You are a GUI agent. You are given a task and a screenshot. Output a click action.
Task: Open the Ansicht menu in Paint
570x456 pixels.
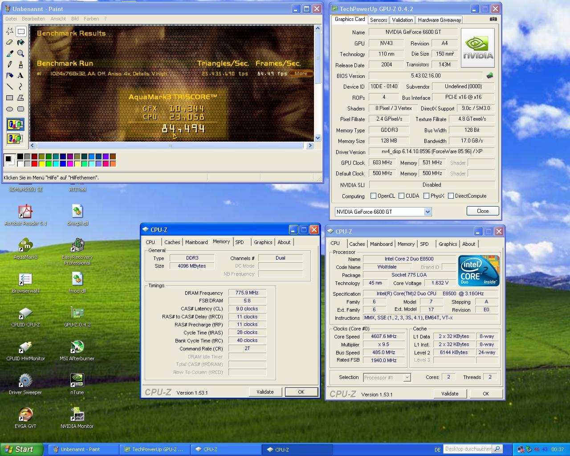[58, 19]
